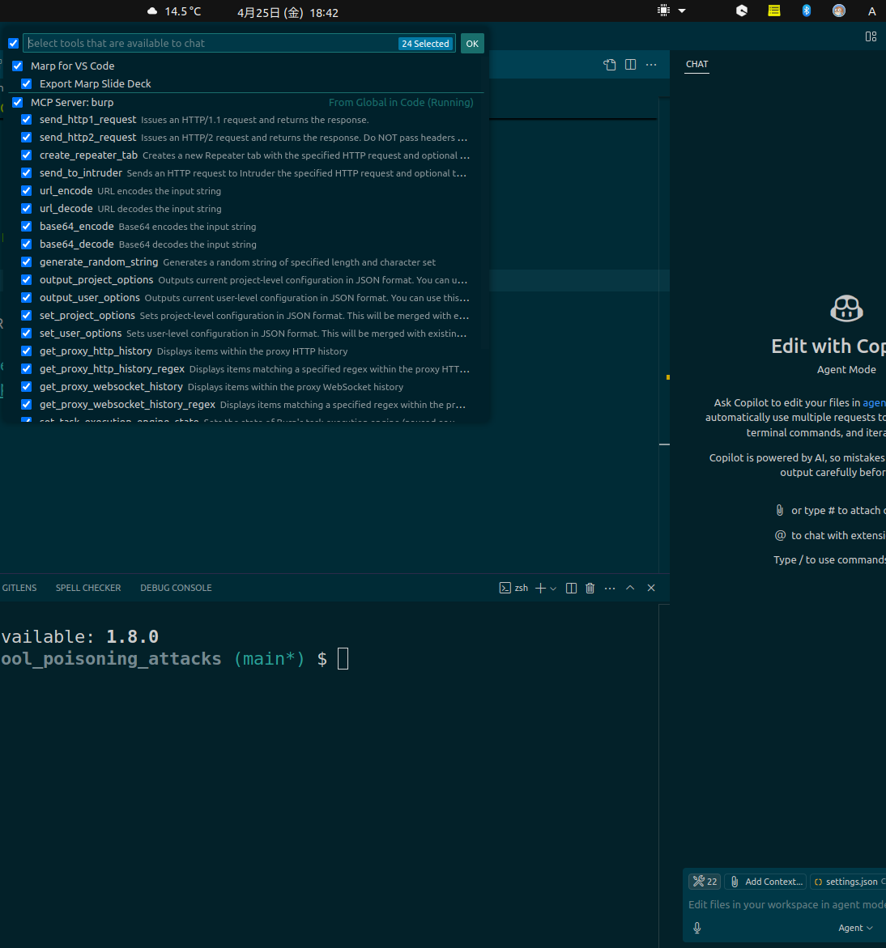This screenshot has width=886, height=948.
Task: Click the terminal prompt cursor
Action: (x=343, y=658)
